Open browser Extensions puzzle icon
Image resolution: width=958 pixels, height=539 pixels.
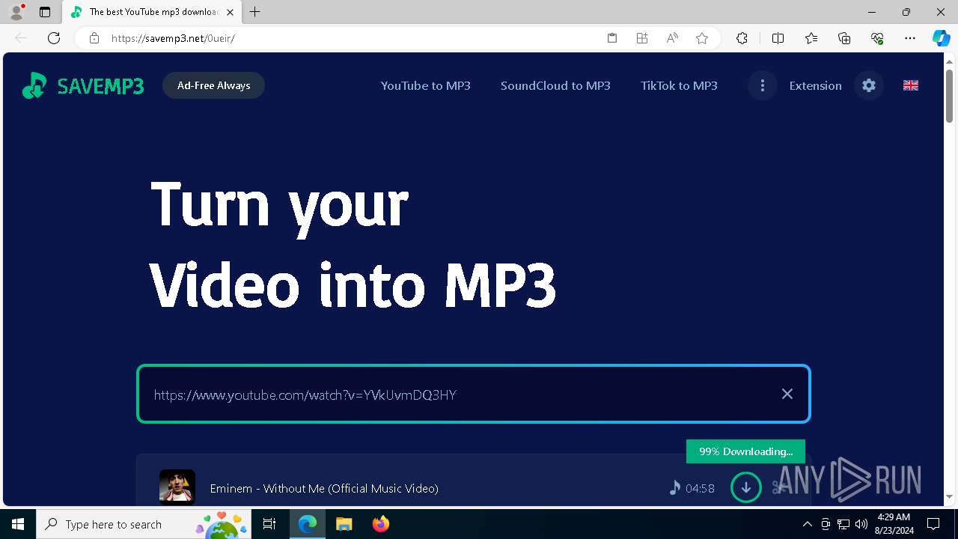point(742,38)
